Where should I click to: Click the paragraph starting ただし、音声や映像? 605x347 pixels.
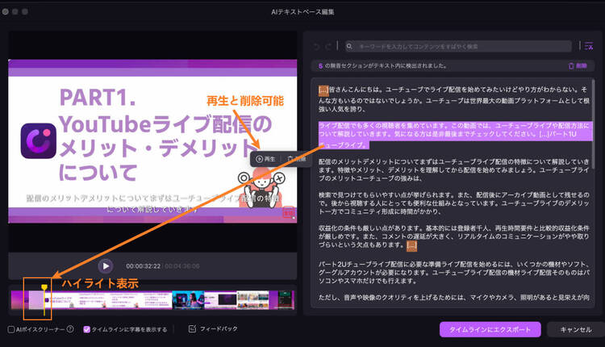[454, 298]
